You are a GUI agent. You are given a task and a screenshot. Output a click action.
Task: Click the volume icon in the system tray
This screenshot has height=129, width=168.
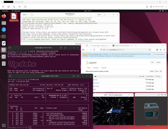(160, 11)
